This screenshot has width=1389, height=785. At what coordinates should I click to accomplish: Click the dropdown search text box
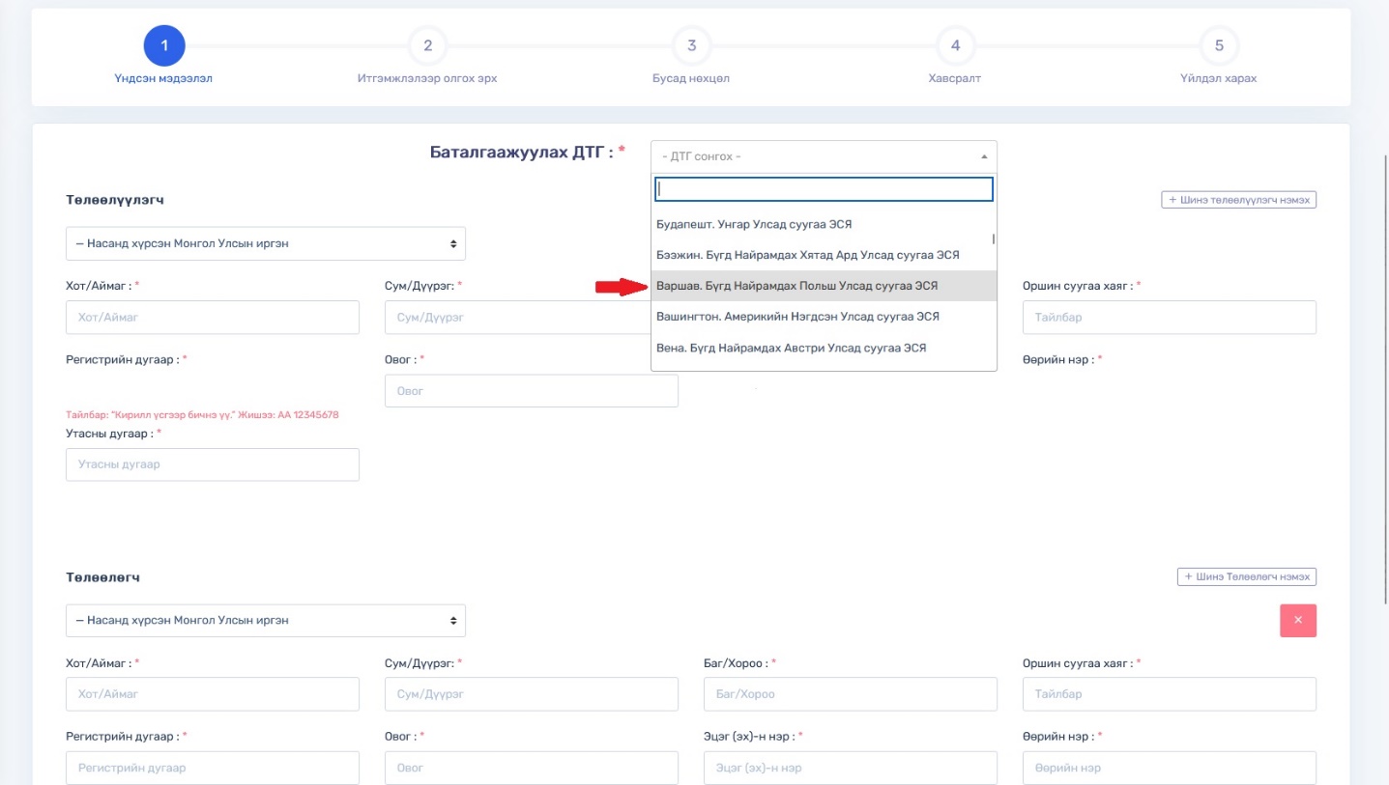pyautogui.click(x=824, y=189)
